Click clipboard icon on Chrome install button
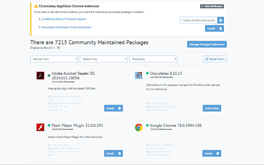Image resolution: width=264 pixels, height=165 pixels. click(218, 153)
